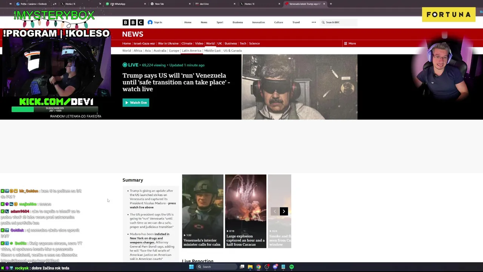Screen dimensions: 483x272
Task: Open 'indicted in New York' summary link
Action: click(x=149, y=238)
